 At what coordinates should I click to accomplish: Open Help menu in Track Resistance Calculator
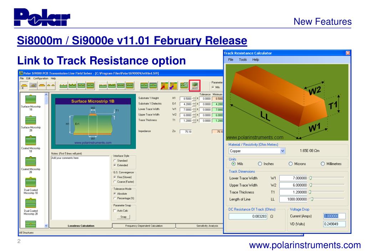click(x=255, y=59)
